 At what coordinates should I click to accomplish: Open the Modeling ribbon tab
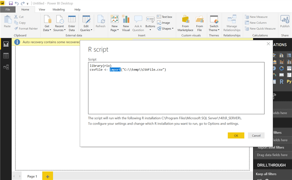(58, 10)
